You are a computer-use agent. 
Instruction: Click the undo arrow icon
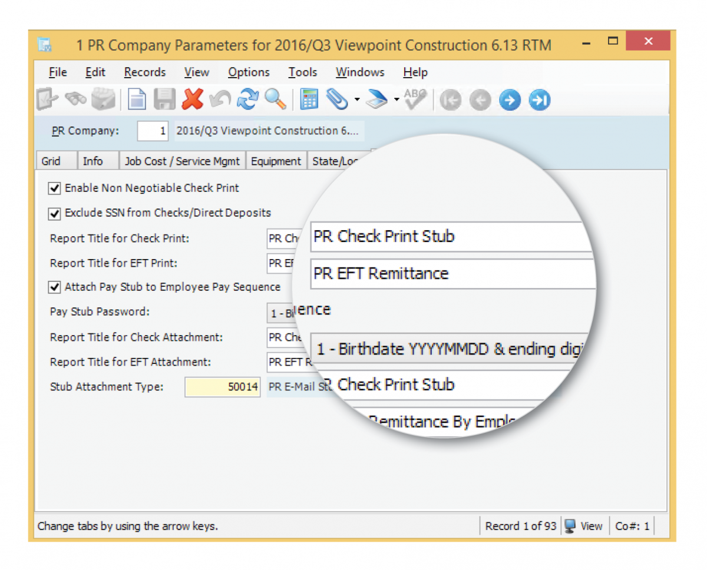pos(220,100)
